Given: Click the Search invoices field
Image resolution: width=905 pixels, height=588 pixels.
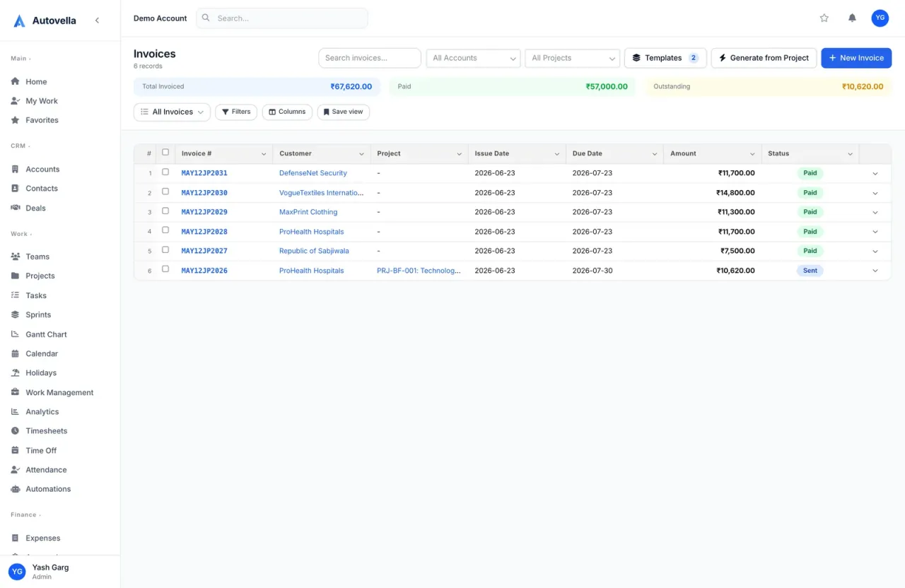Looking at the screenshot, I should coord(370,58).
